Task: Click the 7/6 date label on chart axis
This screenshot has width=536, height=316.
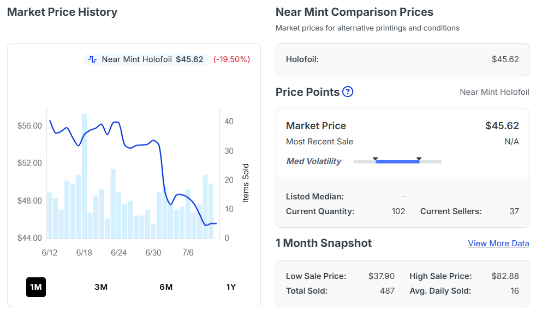Action: 188,253
